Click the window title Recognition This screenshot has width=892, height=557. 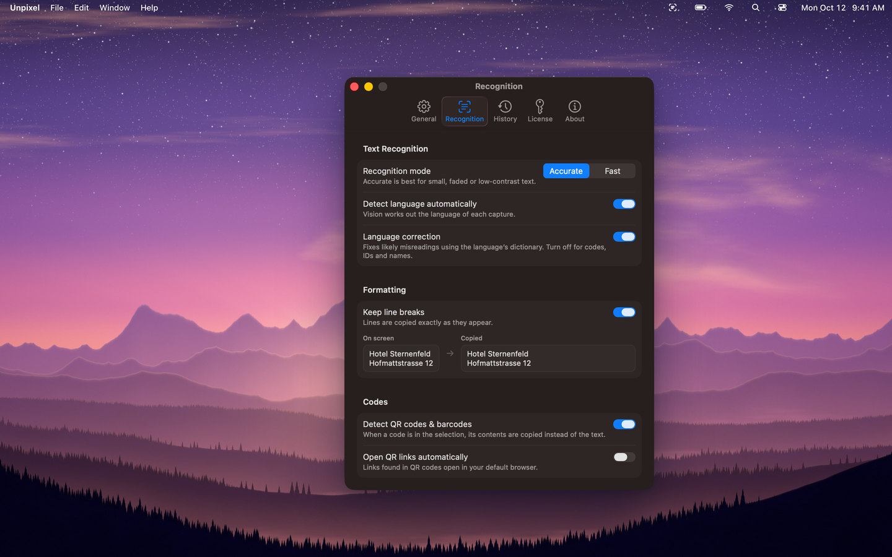click(499, 87)
